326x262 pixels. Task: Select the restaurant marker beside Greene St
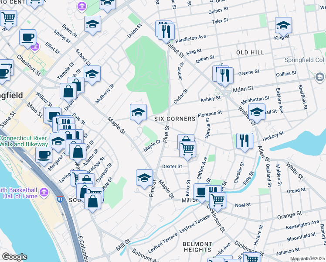pos(225,75)
